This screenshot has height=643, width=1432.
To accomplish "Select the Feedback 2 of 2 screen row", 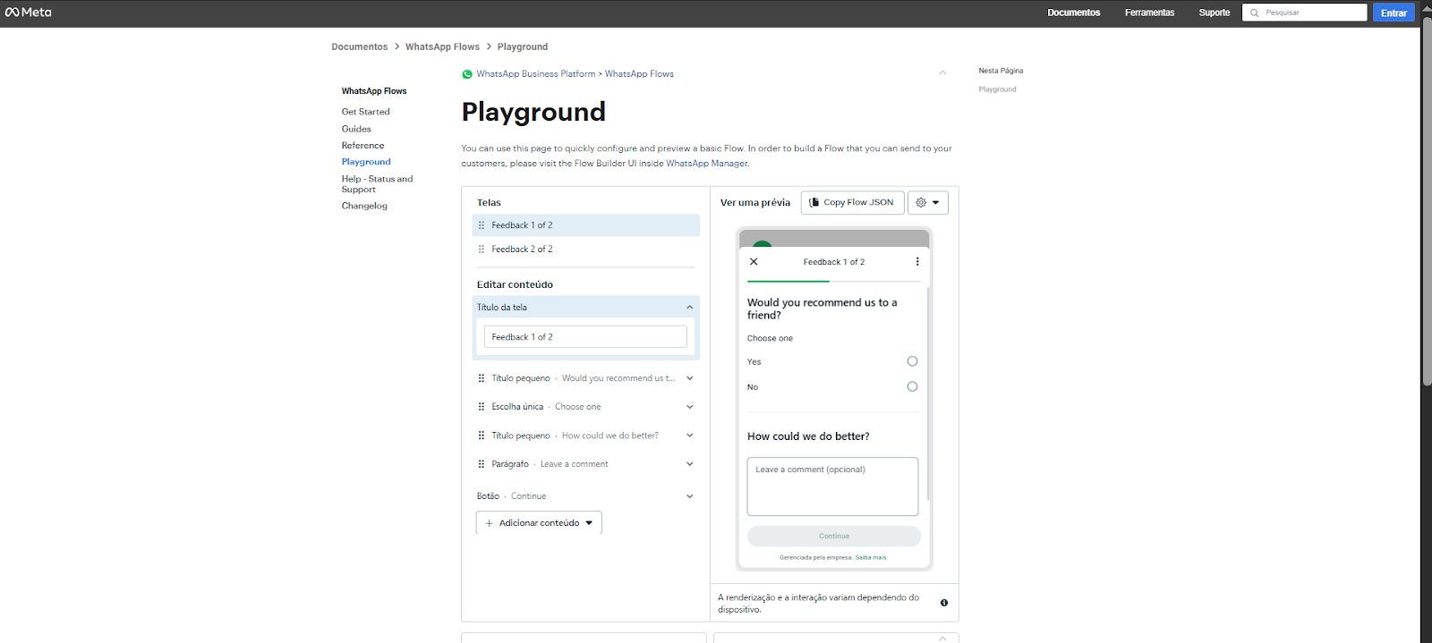I will click(x=586, y=250).
